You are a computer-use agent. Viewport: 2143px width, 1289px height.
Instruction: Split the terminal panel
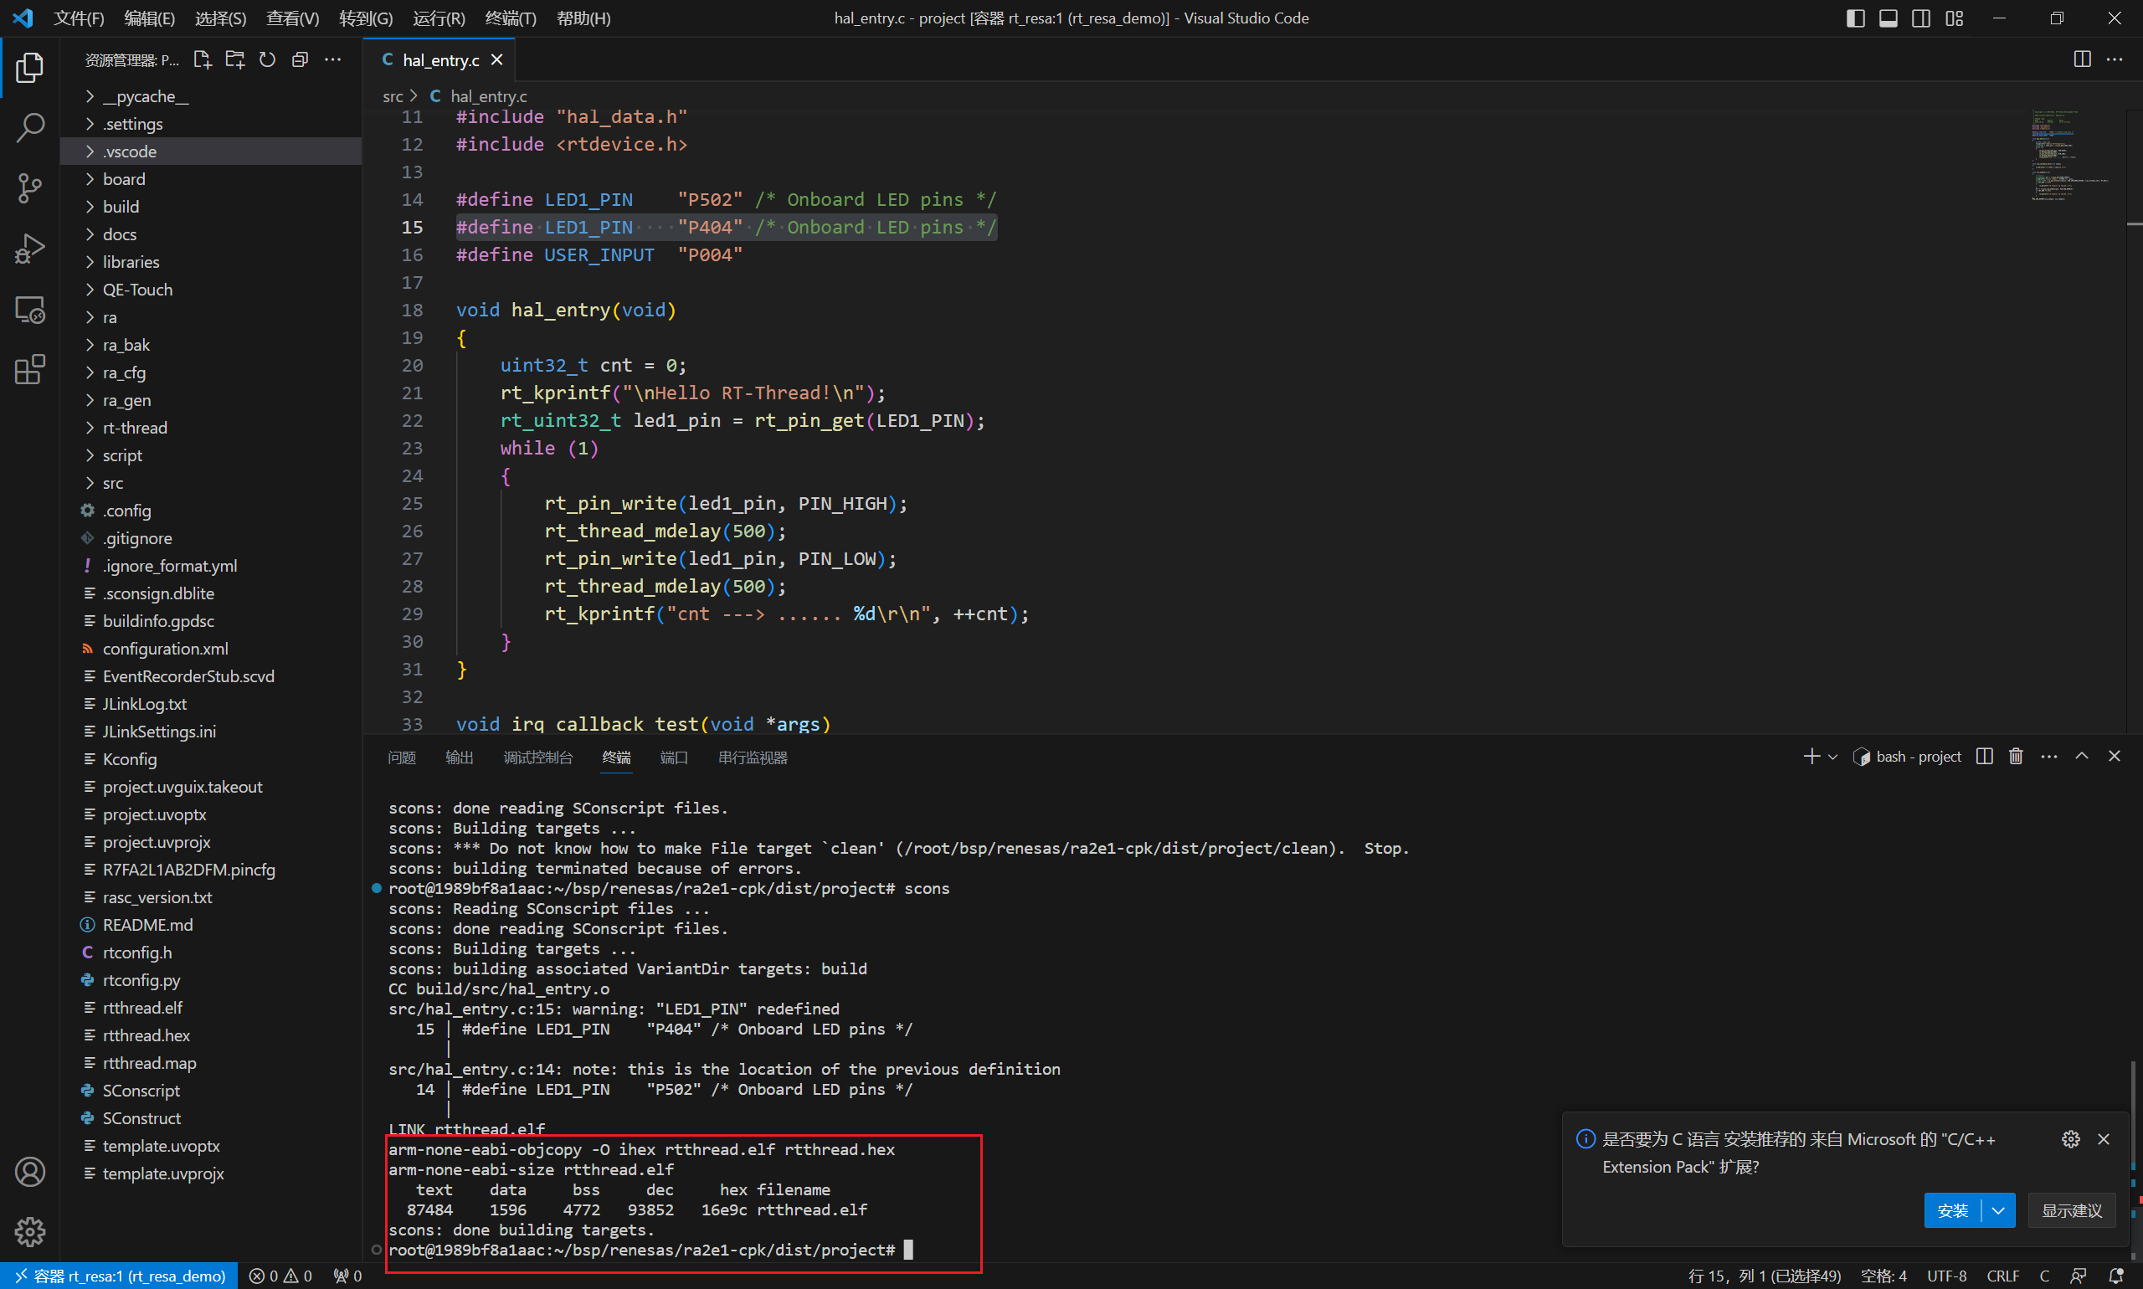1984,757
